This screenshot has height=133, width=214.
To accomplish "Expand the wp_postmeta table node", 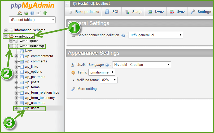I will 16,77.
